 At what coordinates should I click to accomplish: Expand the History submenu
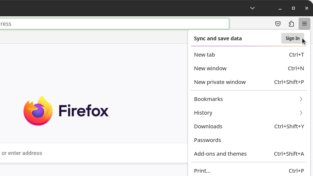pos(249,113)
